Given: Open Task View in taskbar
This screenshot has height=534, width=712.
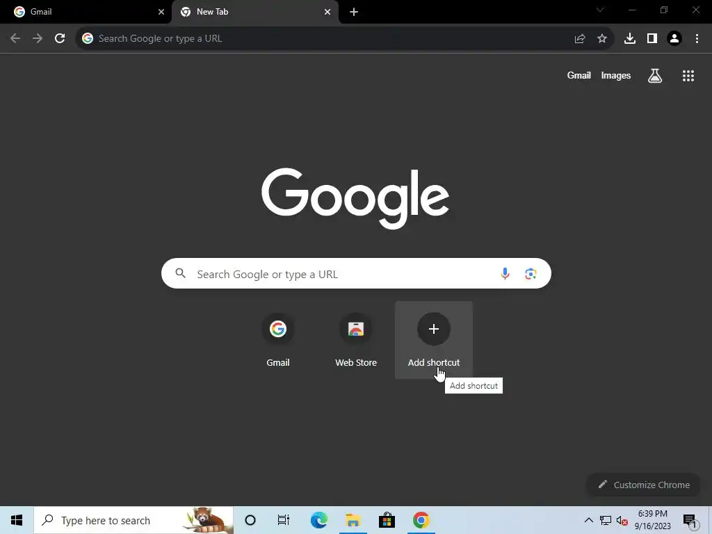Looking at the screenshot, I should pos(284,520).
